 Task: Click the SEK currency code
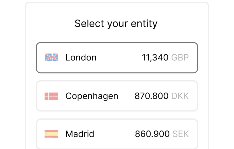click(x=181, y=134)
